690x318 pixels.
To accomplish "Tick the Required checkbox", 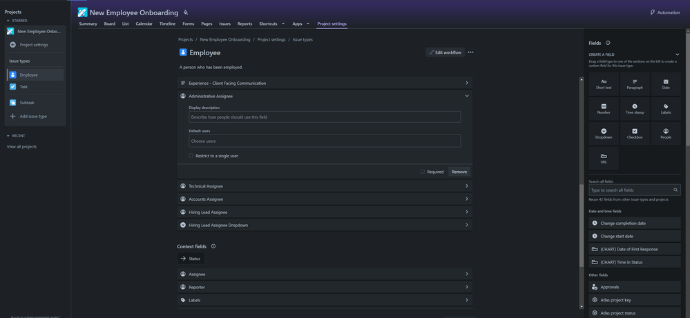I will 423,172.
